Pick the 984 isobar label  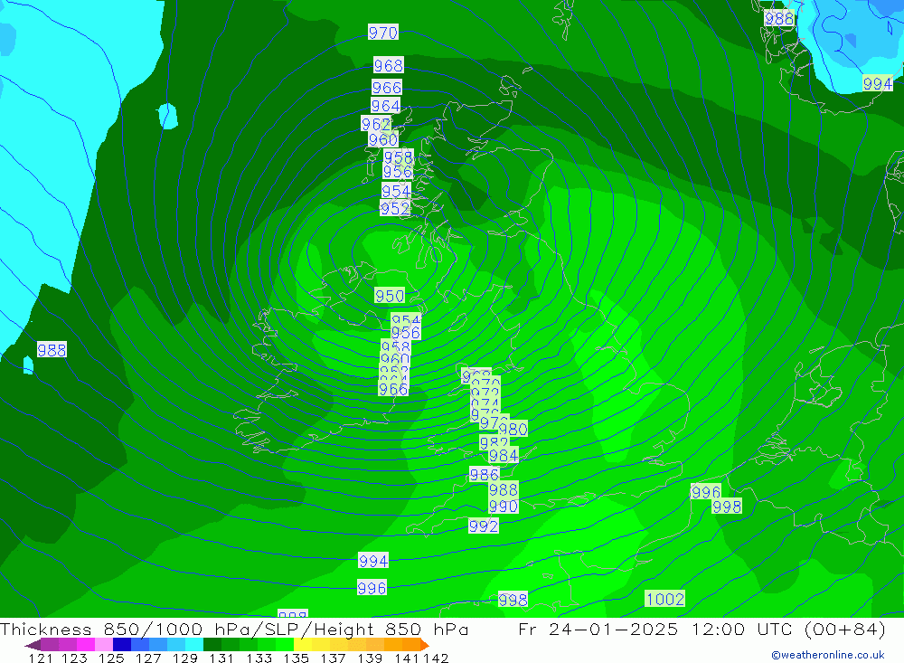504,455
